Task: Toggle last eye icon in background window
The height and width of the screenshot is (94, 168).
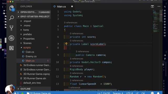Action: (165, 36)
